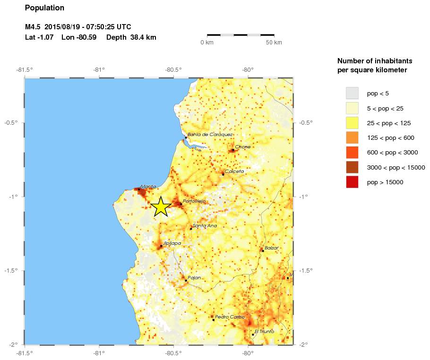Click the '-1°' label on left axis

pos(13,197)
